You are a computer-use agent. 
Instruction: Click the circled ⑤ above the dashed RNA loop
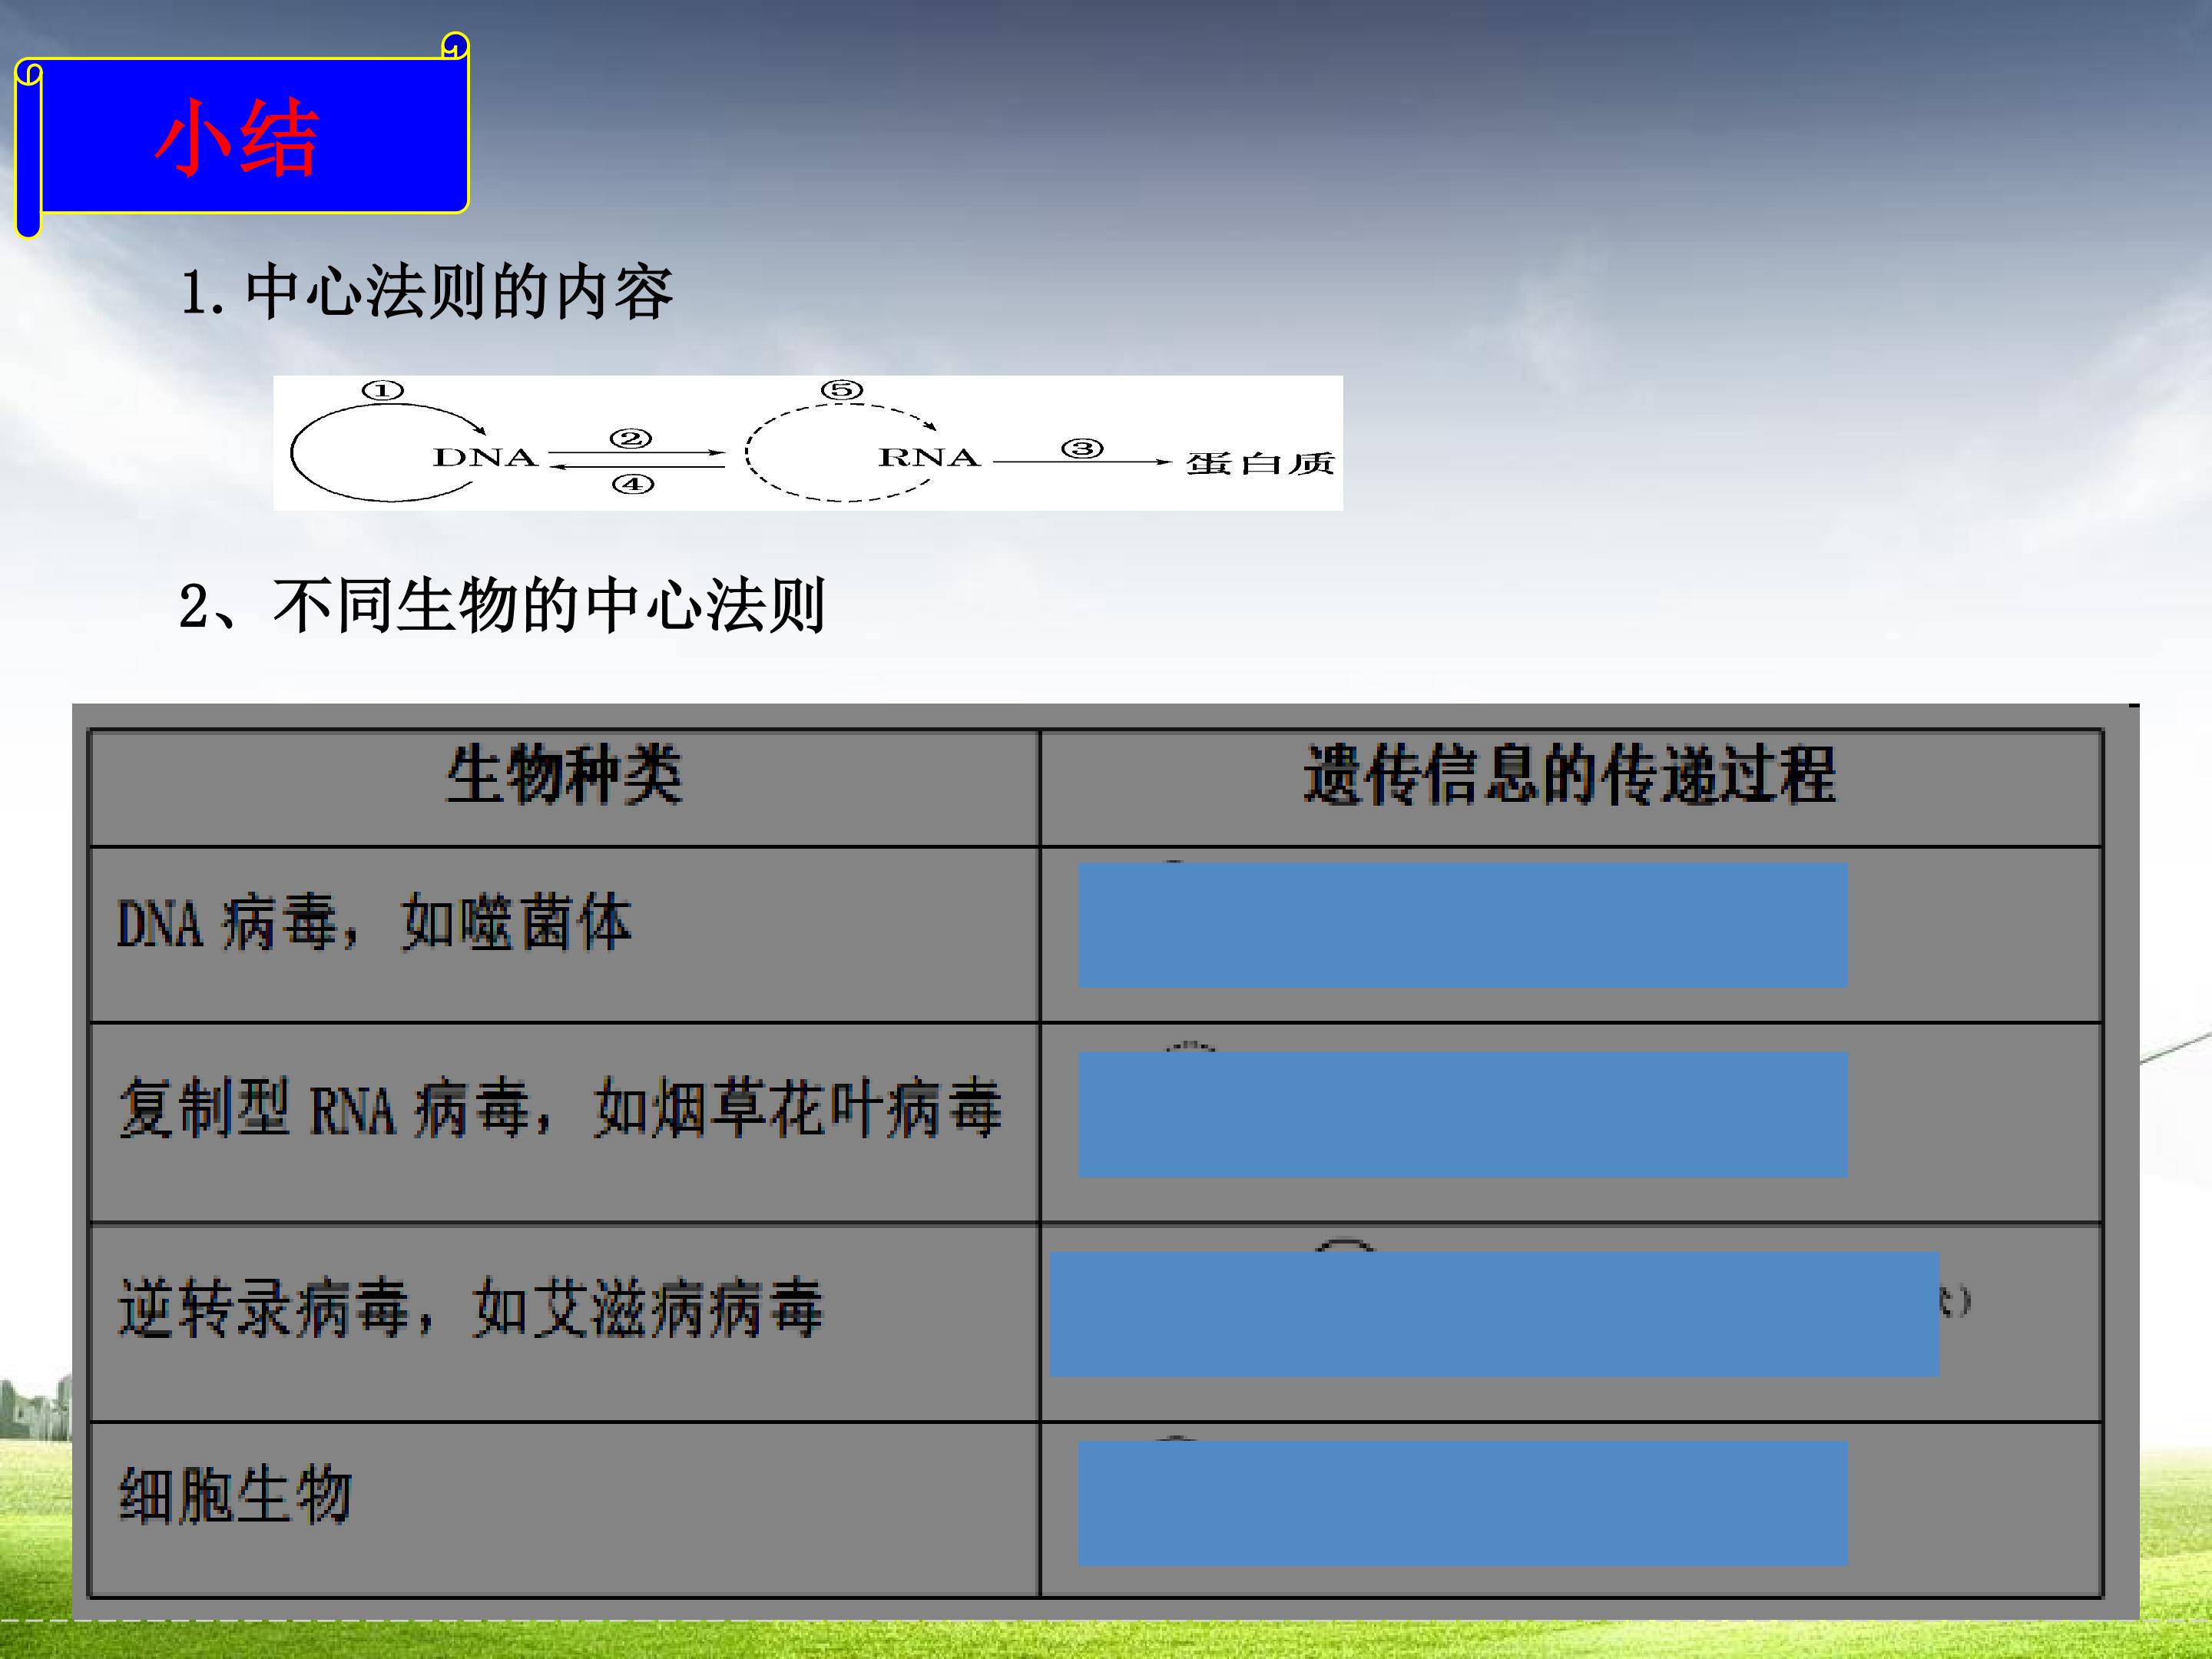[x=842, y=390]
